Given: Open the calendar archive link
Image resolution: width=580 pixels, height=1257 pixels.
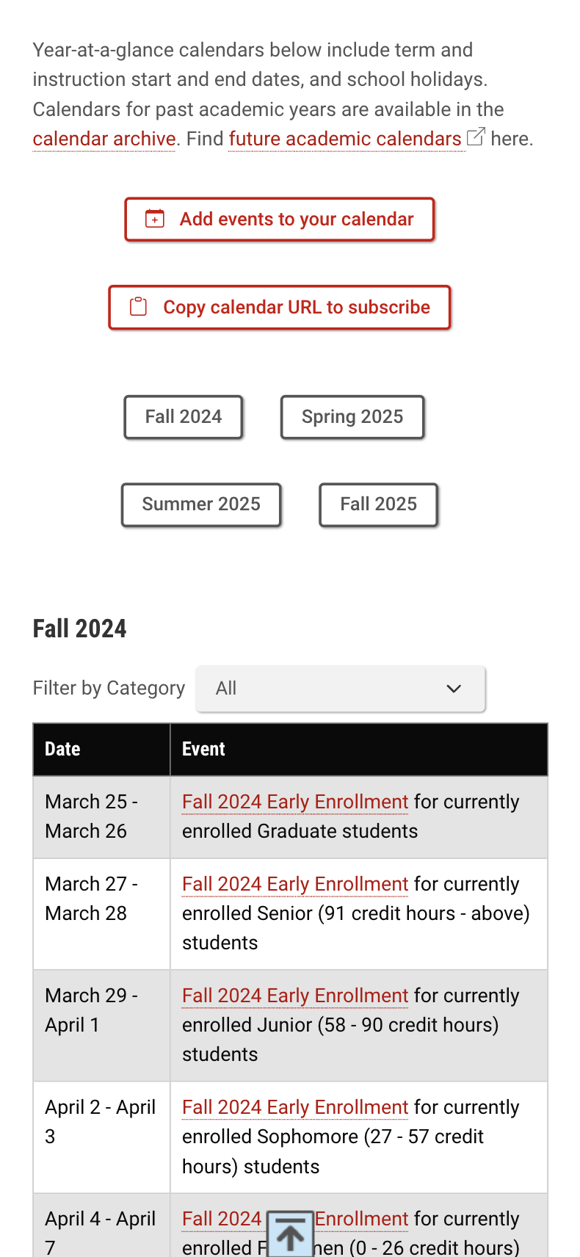Looking at the screenshot, I should [104, 139].
